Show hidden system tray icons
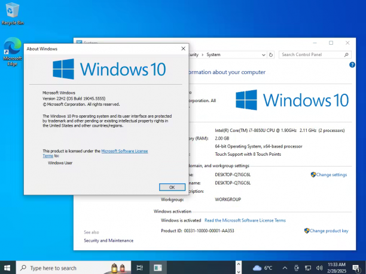Viewport: 366px width, 274px height. [x=285, y=268]
